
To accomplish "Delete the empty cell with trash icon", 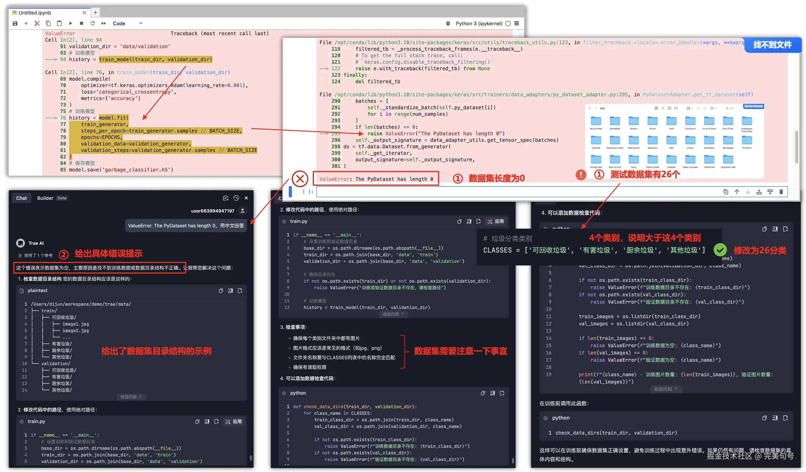I will click(781, 192).
